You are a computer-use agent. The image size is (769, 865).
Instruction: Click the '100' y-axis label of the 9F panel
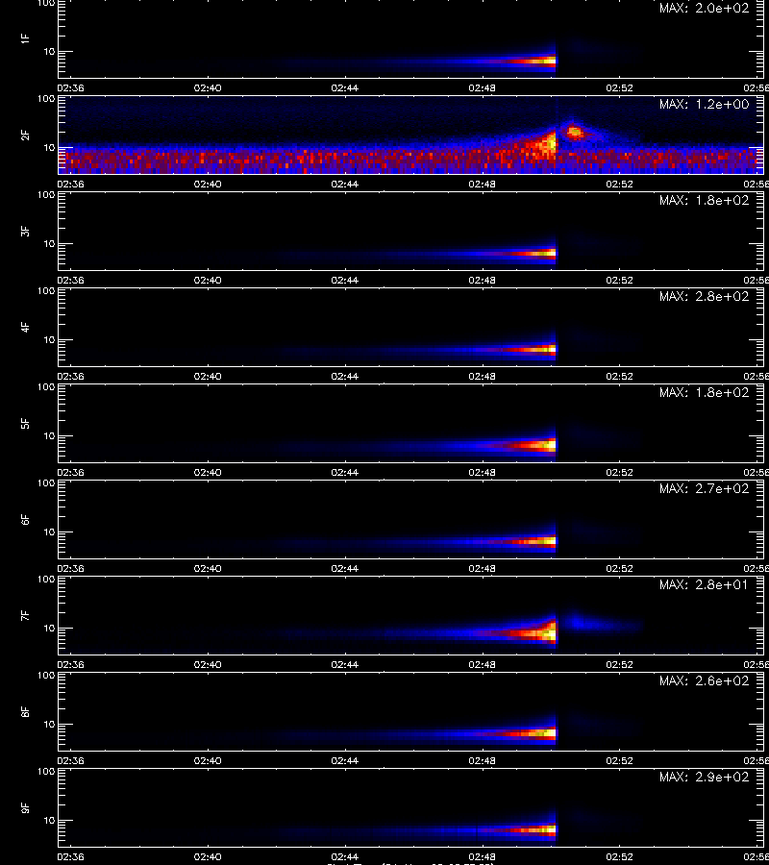pyautogui.click(x=46, y=771)
